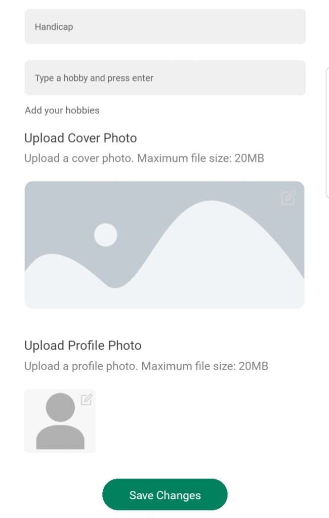Click the 'Handicap' placeholder text

point(54,27)
